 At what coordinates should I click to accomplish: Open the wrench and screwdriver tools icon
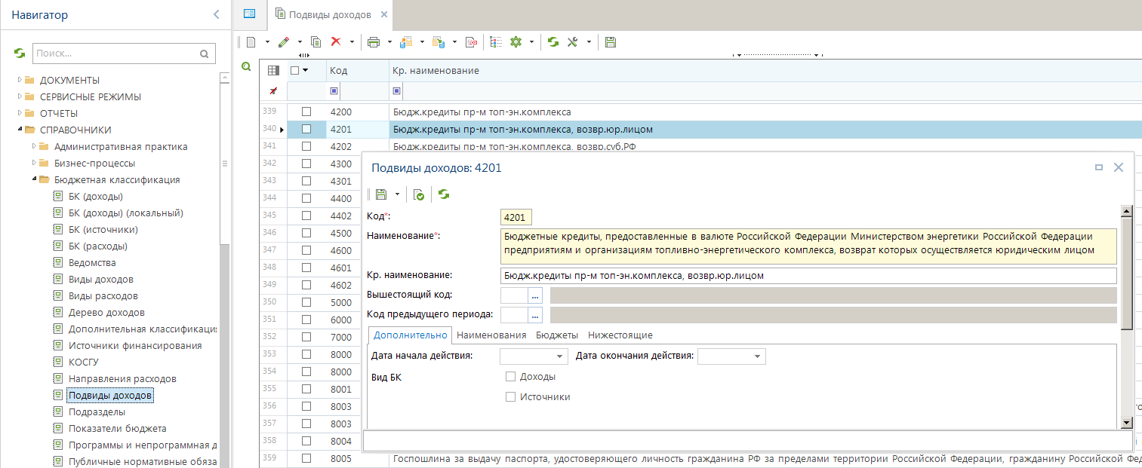click(x=573, y=42)
